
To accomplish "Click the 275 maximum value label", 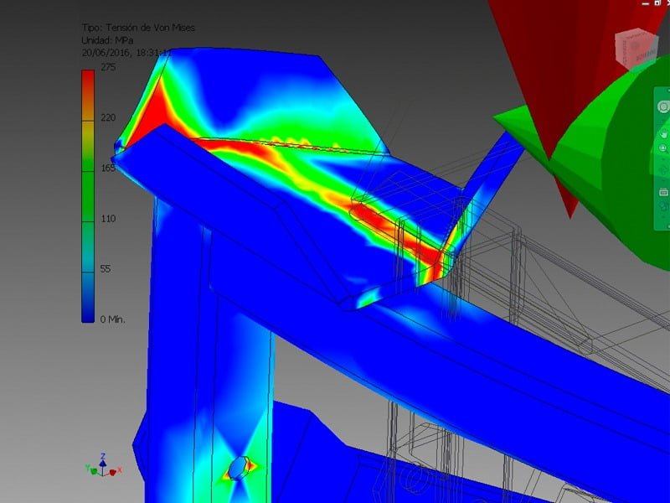I will pos(108,68).
